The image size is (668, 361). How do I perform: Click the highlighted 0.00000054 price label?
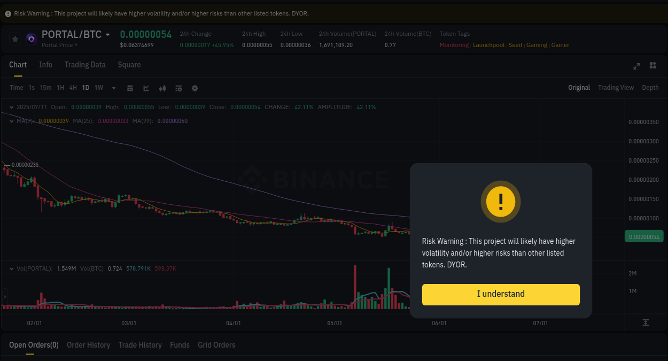pyautogui.click(x=644, y=236)
